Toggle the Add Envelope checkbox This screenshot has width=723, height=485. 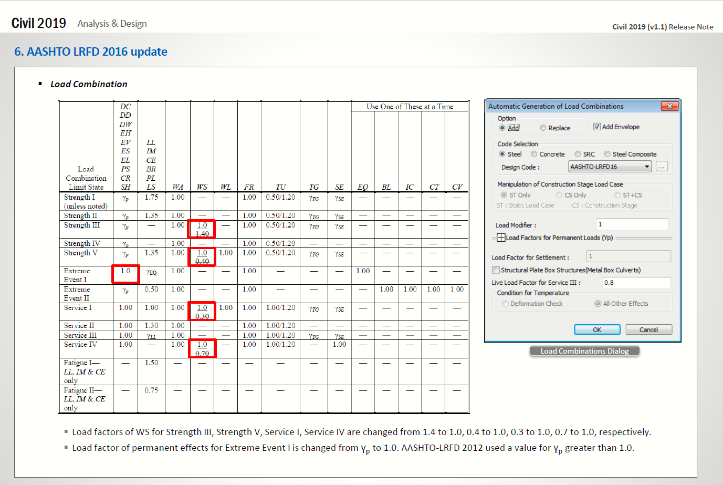[597, 127]
